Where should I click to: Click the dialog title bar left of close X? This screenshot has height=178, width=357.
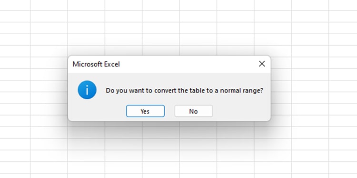point(188,64)
